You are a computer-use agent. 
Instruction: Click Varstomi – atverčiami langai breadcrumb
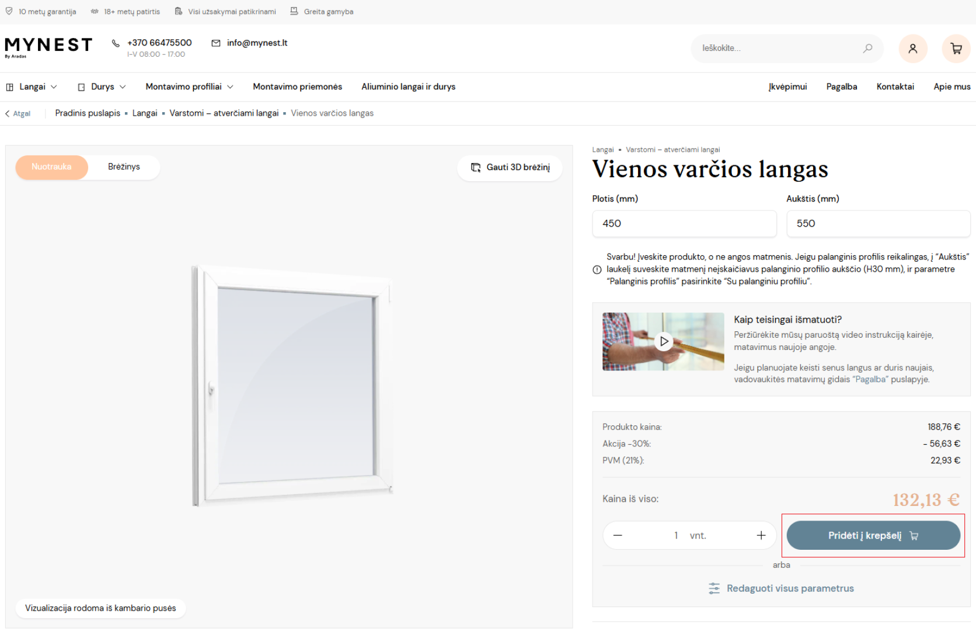tap(224, 113)
